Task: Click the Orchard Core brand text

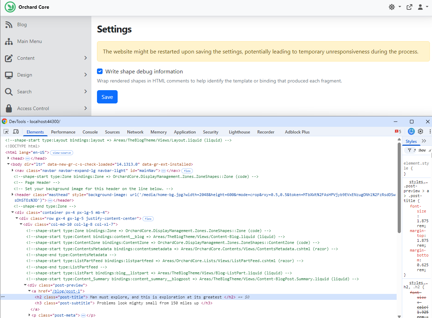Action: coord(34,7)
